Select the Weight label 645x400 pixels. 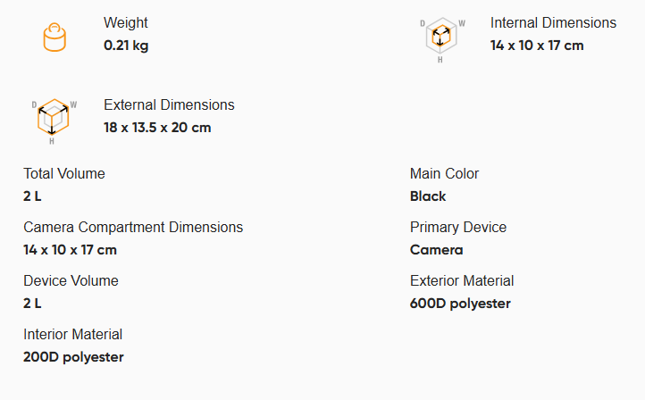pos(125,22)
